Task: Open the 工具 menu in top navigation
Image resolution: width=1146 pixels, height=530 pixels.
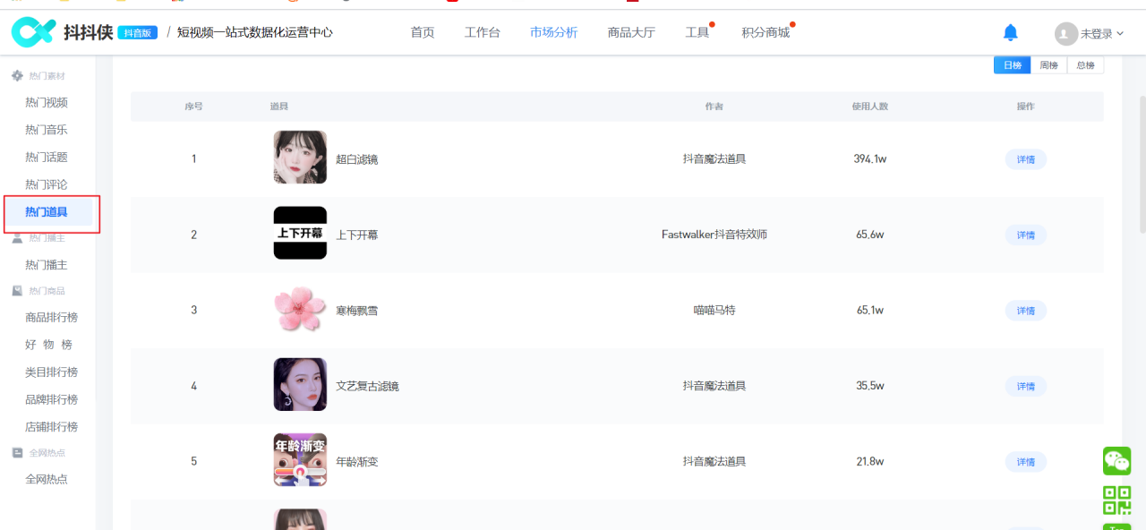Action: pyautogui.click(x=697, y=32)
